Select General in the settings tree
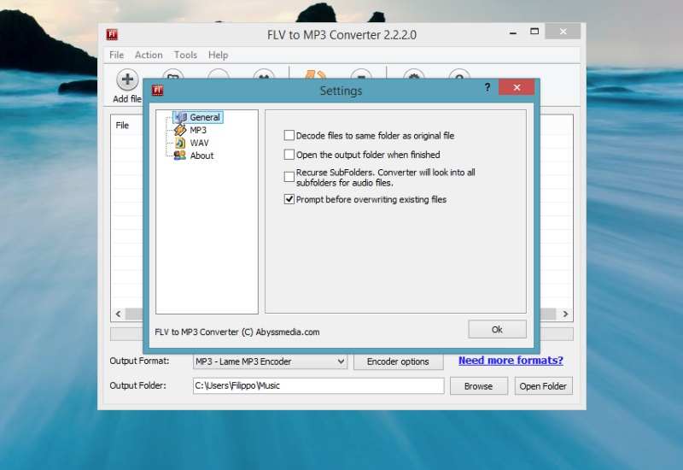The image size is (683, 470). (x=204, y=117)
